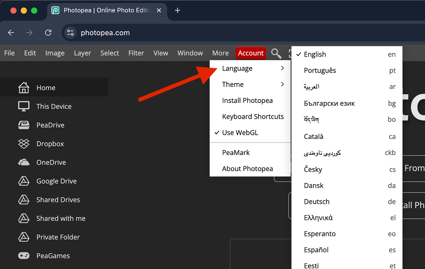
Task: Click the Shared with me triangle icon
Action: click(24, 218)
